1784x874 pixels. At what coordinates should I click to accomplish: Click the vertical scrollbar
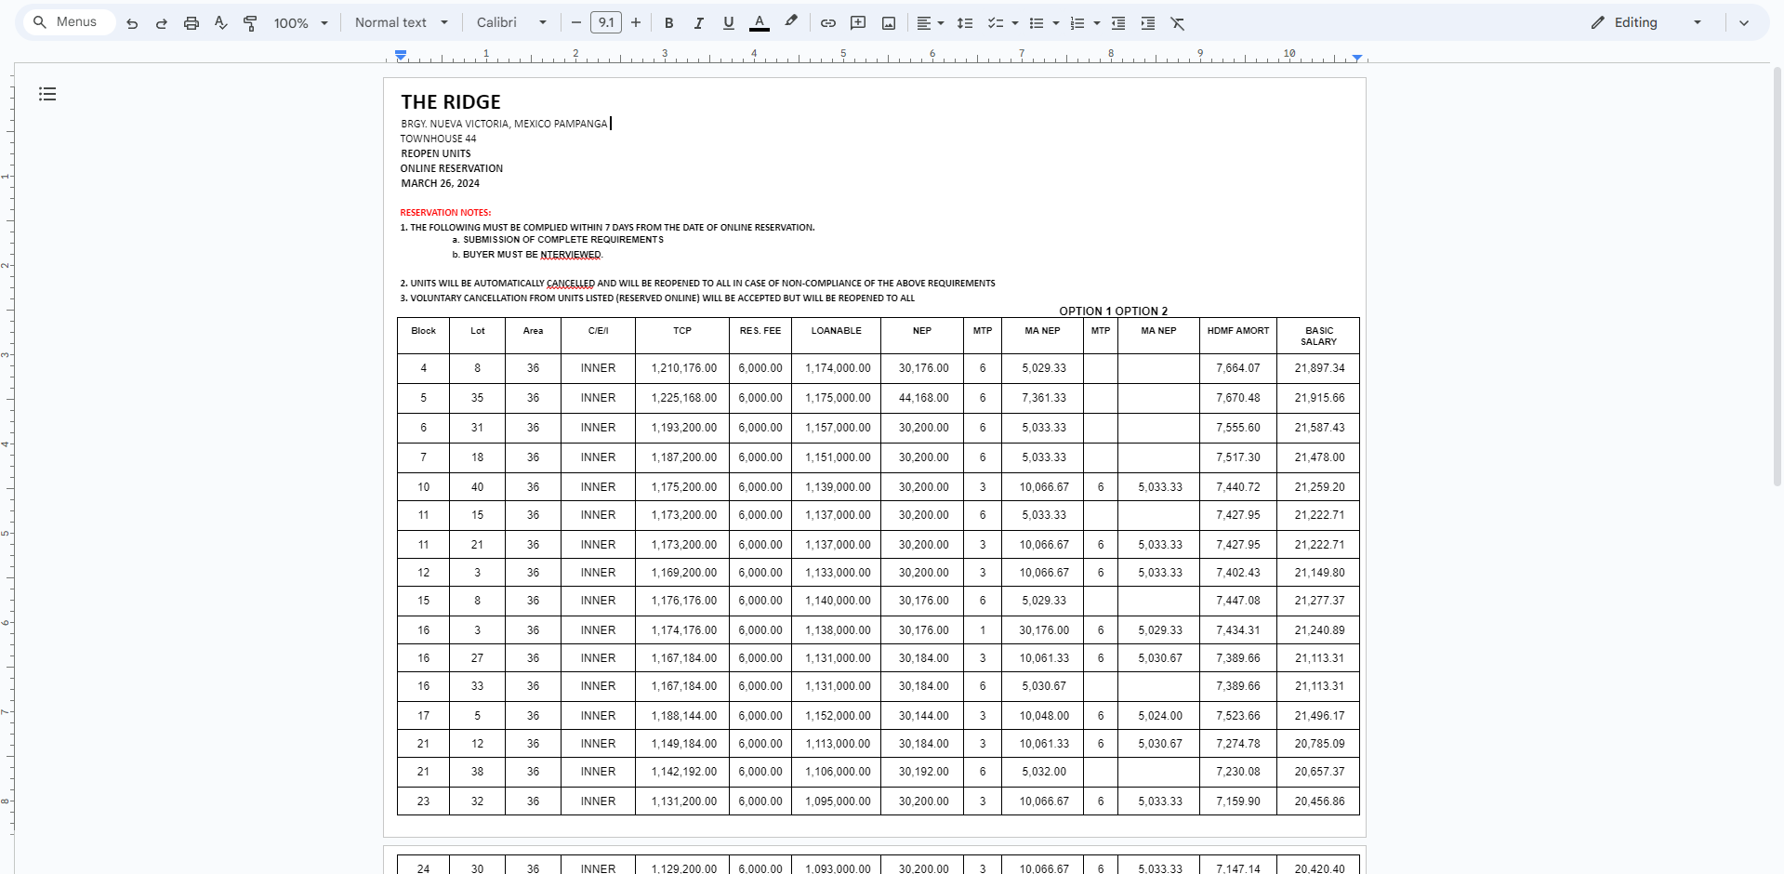pos(1777,279)
